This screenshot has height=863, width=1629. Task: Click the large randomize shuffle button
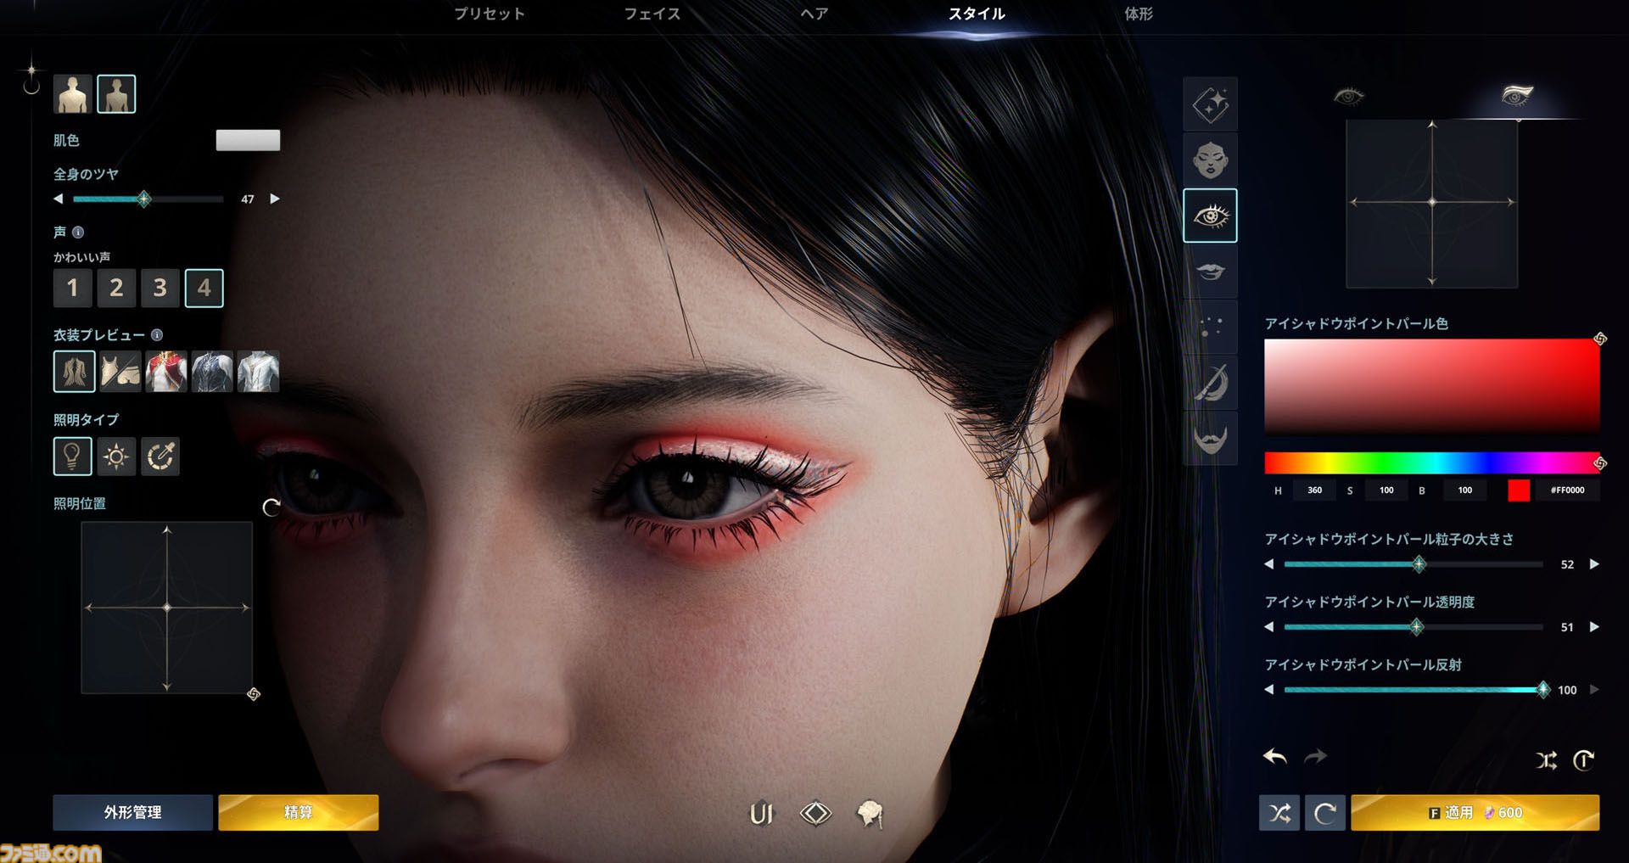coord(1279,814)
